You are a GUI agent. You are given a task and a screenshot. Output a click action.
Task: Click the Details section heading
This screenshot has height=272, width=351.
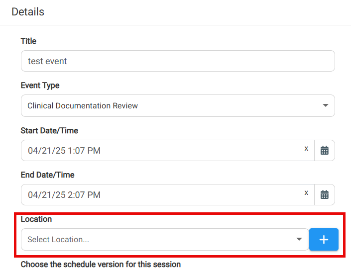tap(28, 11)
